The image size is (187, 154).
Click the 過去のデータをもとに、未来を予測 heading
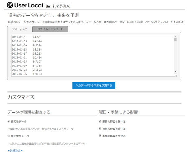point(44,15)
